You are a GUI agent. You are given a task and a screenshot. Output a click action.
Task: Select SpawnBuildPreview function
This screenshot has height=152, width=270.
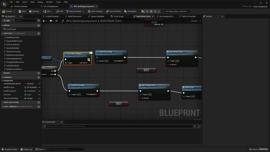[14, 41]
